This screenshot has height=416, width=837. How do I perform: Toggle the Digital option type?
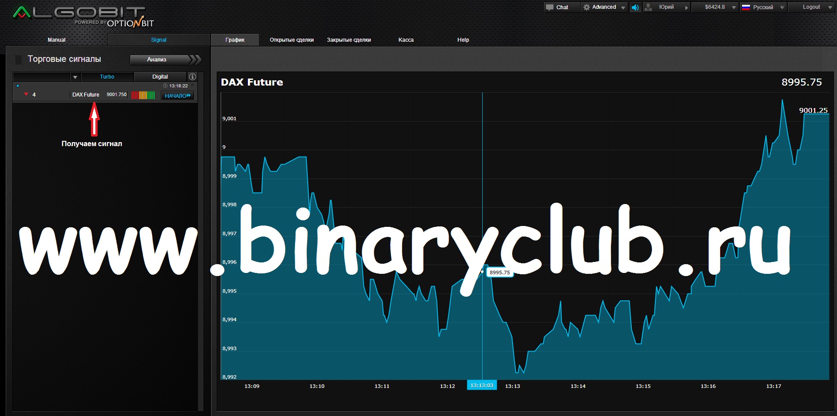(160, 77)
